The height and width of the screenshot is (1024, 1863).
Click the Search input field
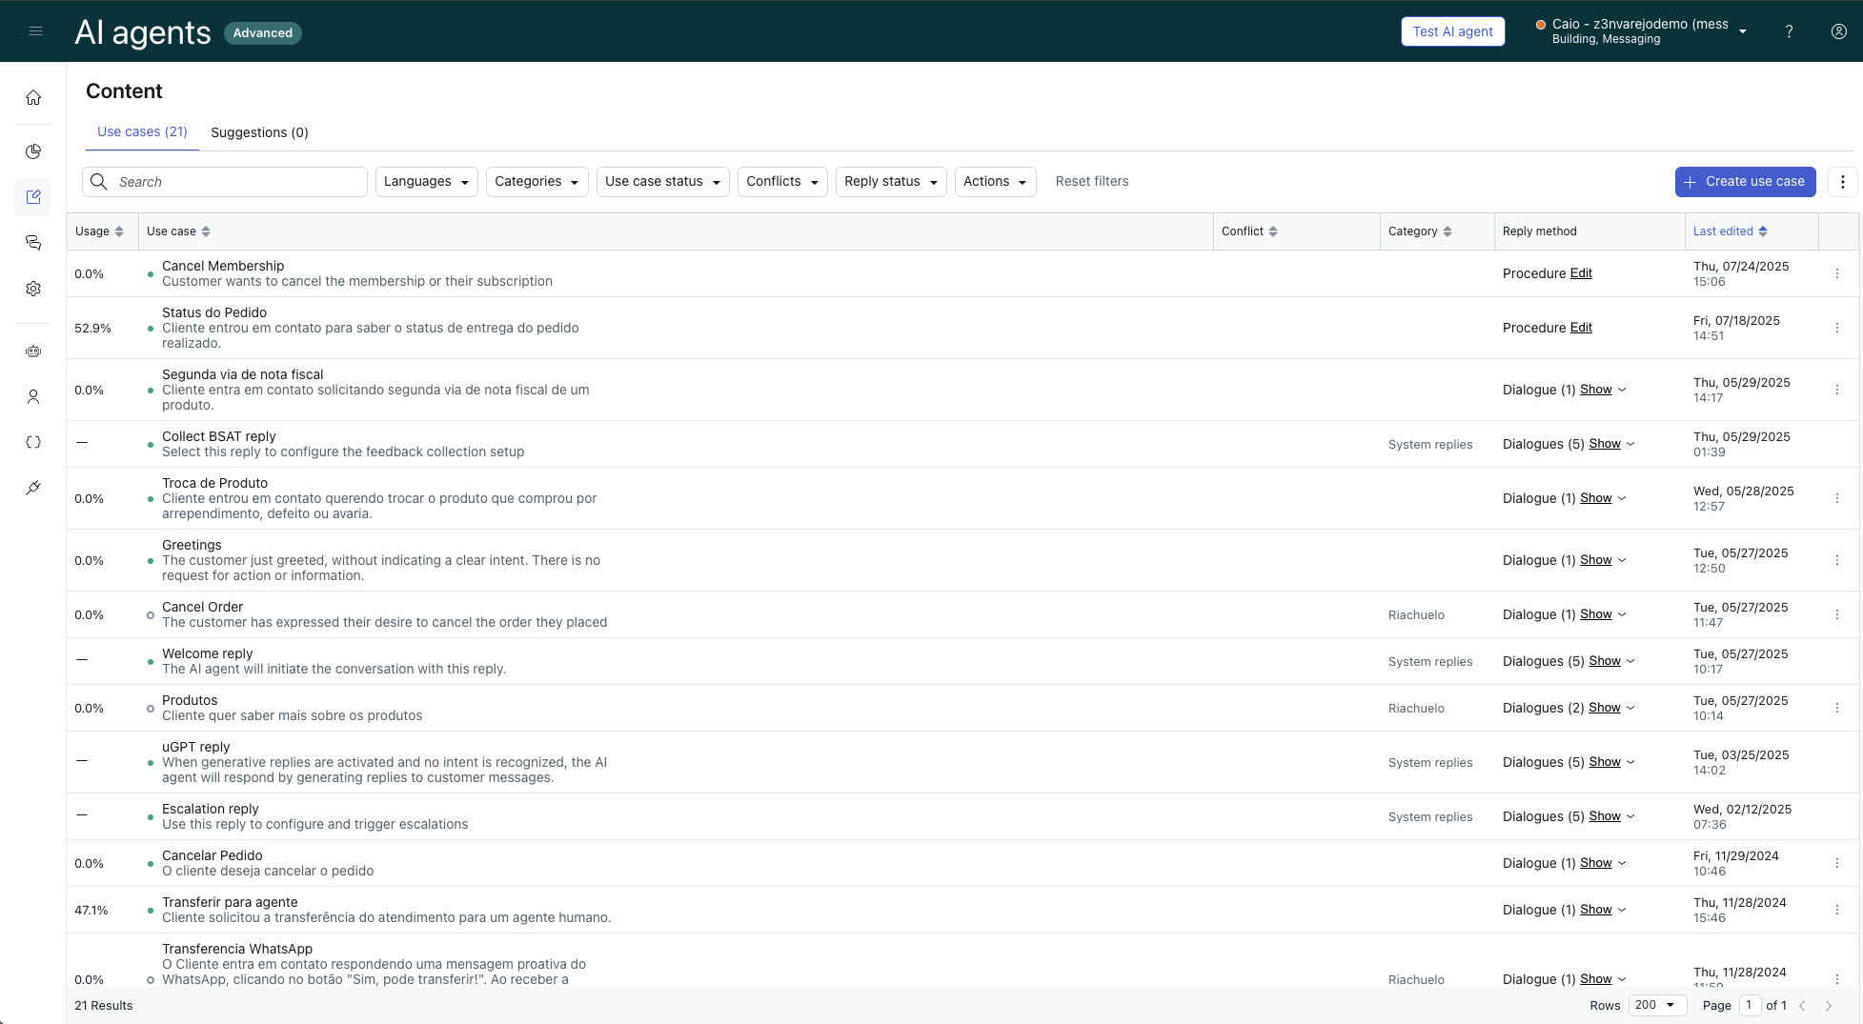click(238, 182)
